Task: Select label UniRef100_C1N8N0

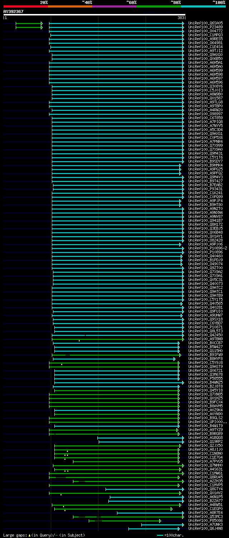Action: (205, 454)
